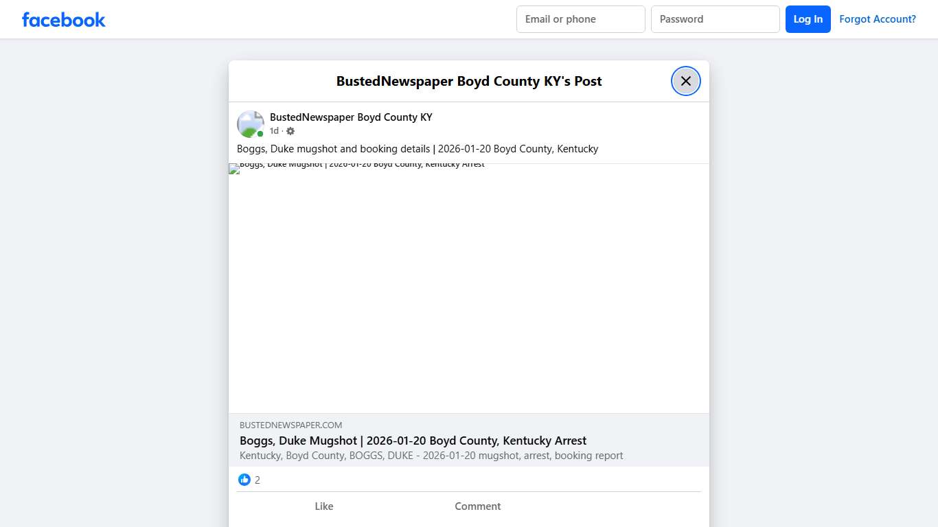This screenshot has width=938, height=527.
Task: Click the blue thumbs-up reaction icon
Action: [244, 479]
